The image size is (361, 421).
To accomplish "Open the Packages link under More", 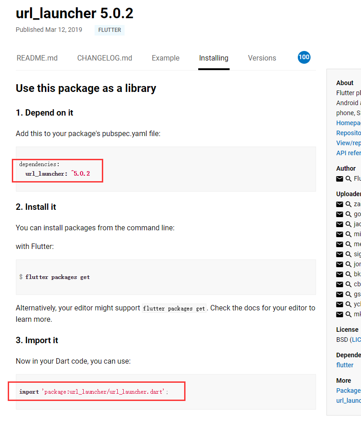I will (348, 391).
